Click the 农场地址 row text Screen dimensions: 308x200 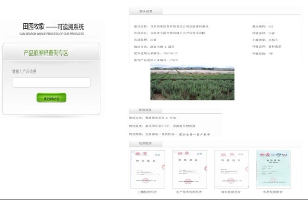click(x=169, y=33)
